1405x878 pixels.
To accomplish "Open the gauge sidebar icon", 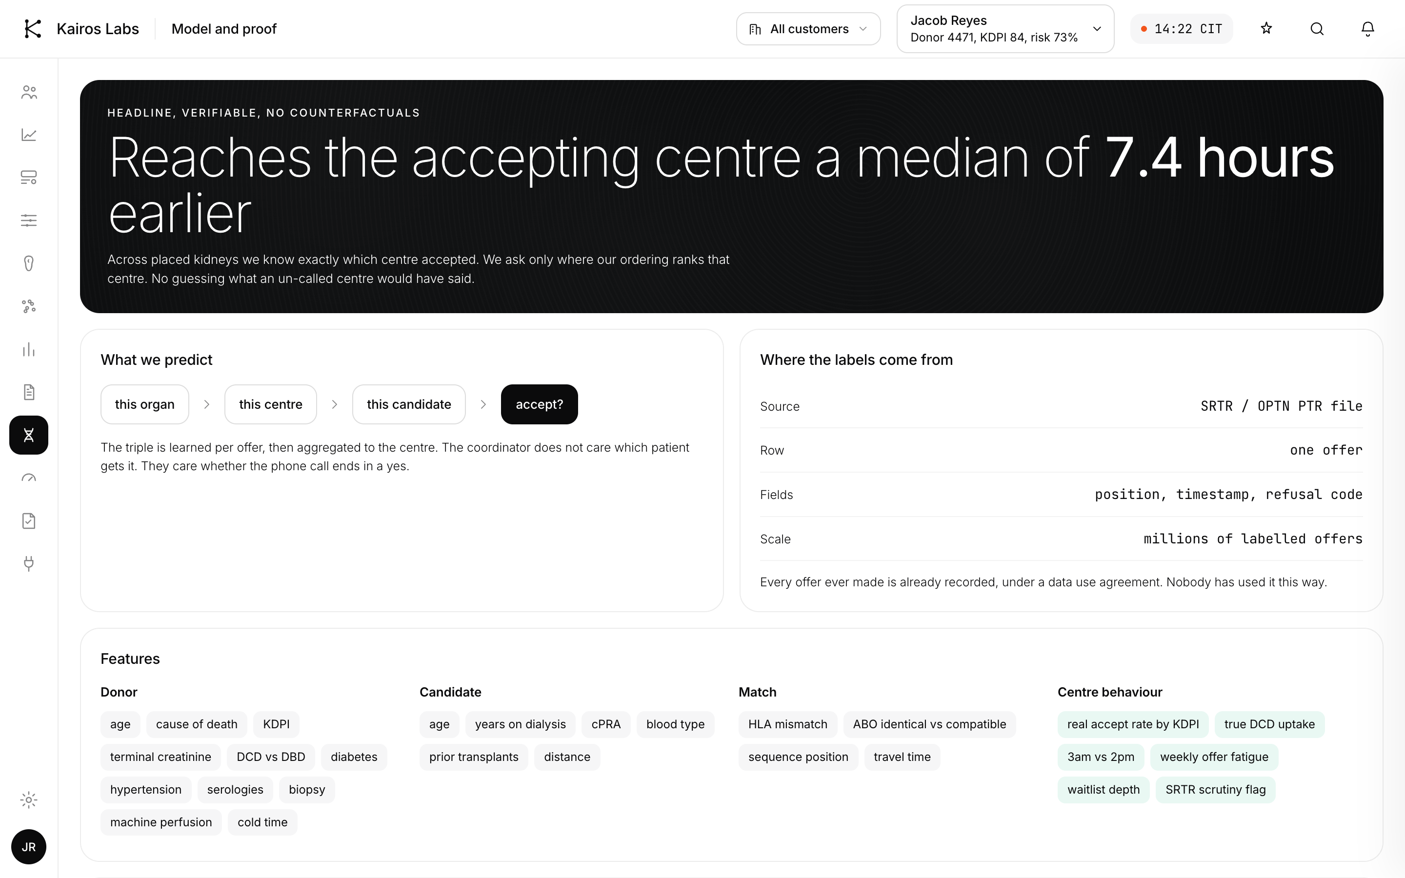I will click(28, 478).
